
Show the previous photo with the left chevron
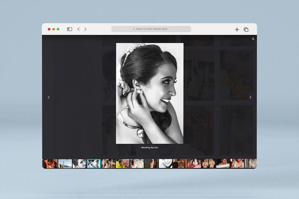point(48,97)
